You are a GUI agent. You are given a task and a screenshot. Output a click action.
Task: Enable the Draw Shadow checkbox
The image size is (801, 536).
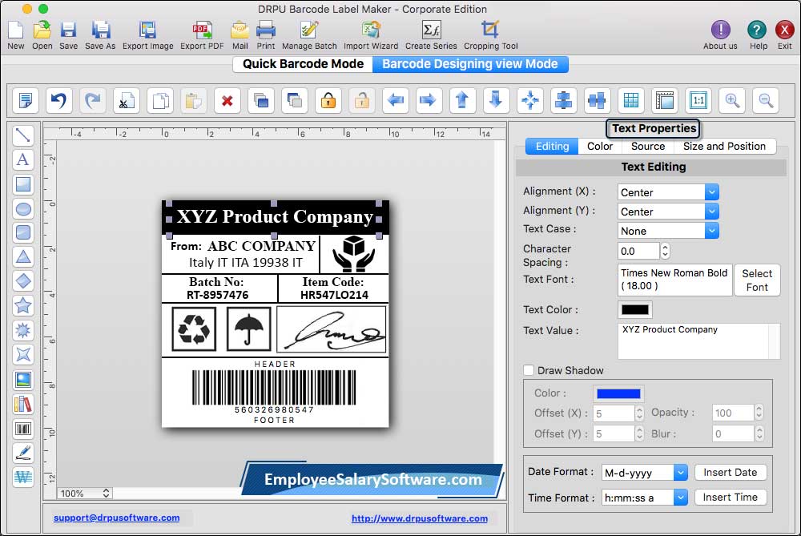point(529,370)
